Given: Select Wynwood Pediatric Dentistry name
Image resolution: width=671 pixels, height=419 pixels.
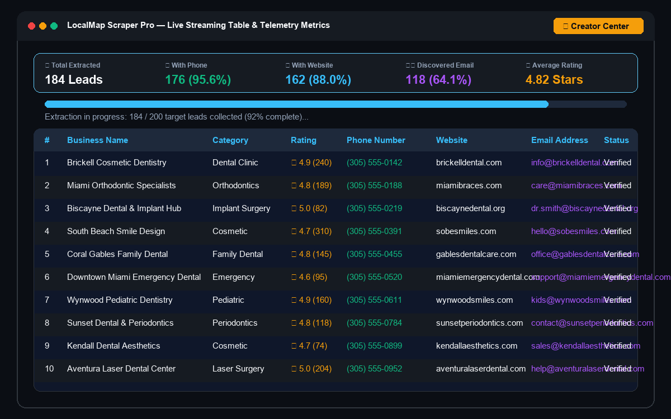Looking at the screenshot, I should click(x=120, y=300).
